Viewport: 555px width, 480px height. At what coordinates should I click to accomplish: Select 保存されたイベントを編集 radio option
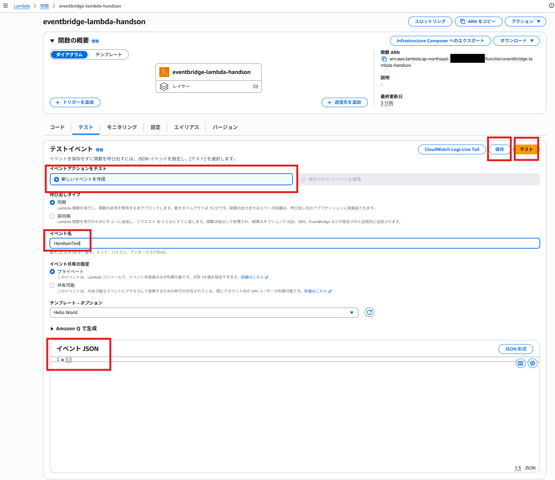(419, 179)
